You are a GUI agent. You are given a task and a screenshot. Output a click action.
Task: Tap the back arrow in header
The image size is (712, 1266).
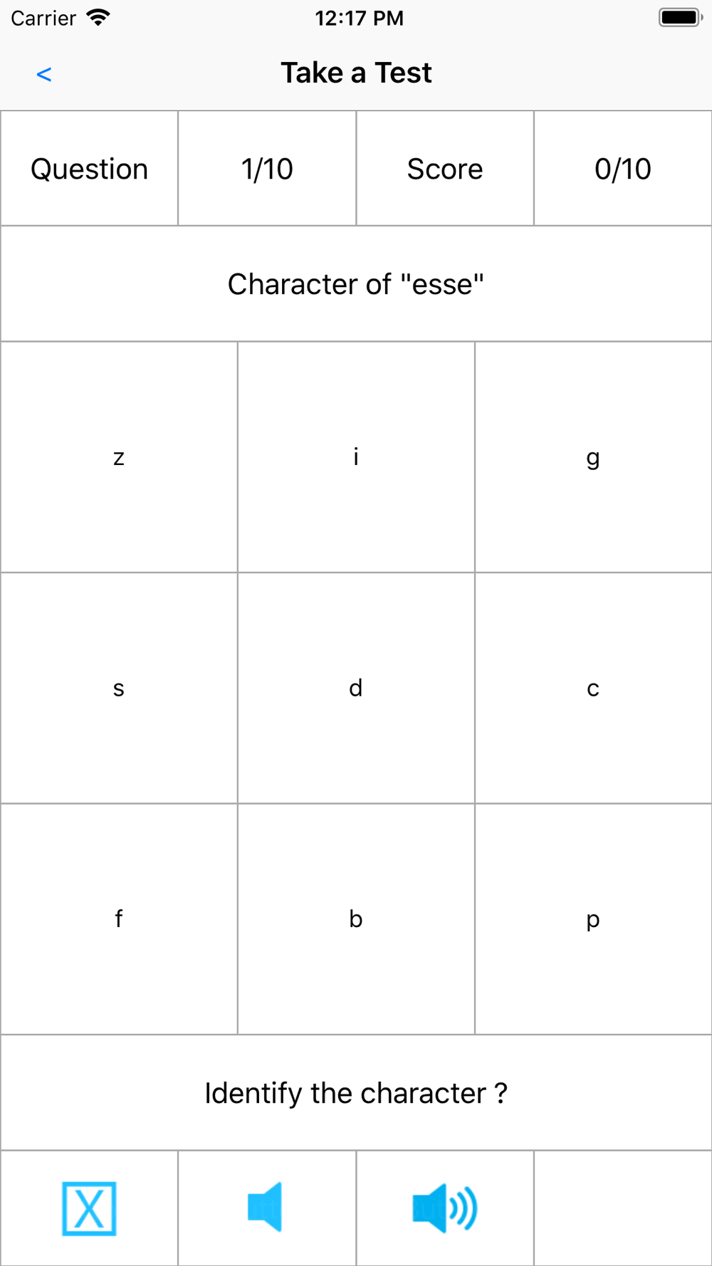coord(44,74)
